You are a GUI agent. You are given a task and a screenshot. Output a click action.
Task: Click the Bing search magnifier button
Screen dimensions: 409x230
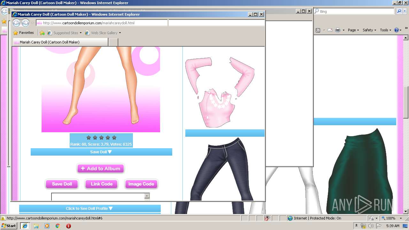399,11
